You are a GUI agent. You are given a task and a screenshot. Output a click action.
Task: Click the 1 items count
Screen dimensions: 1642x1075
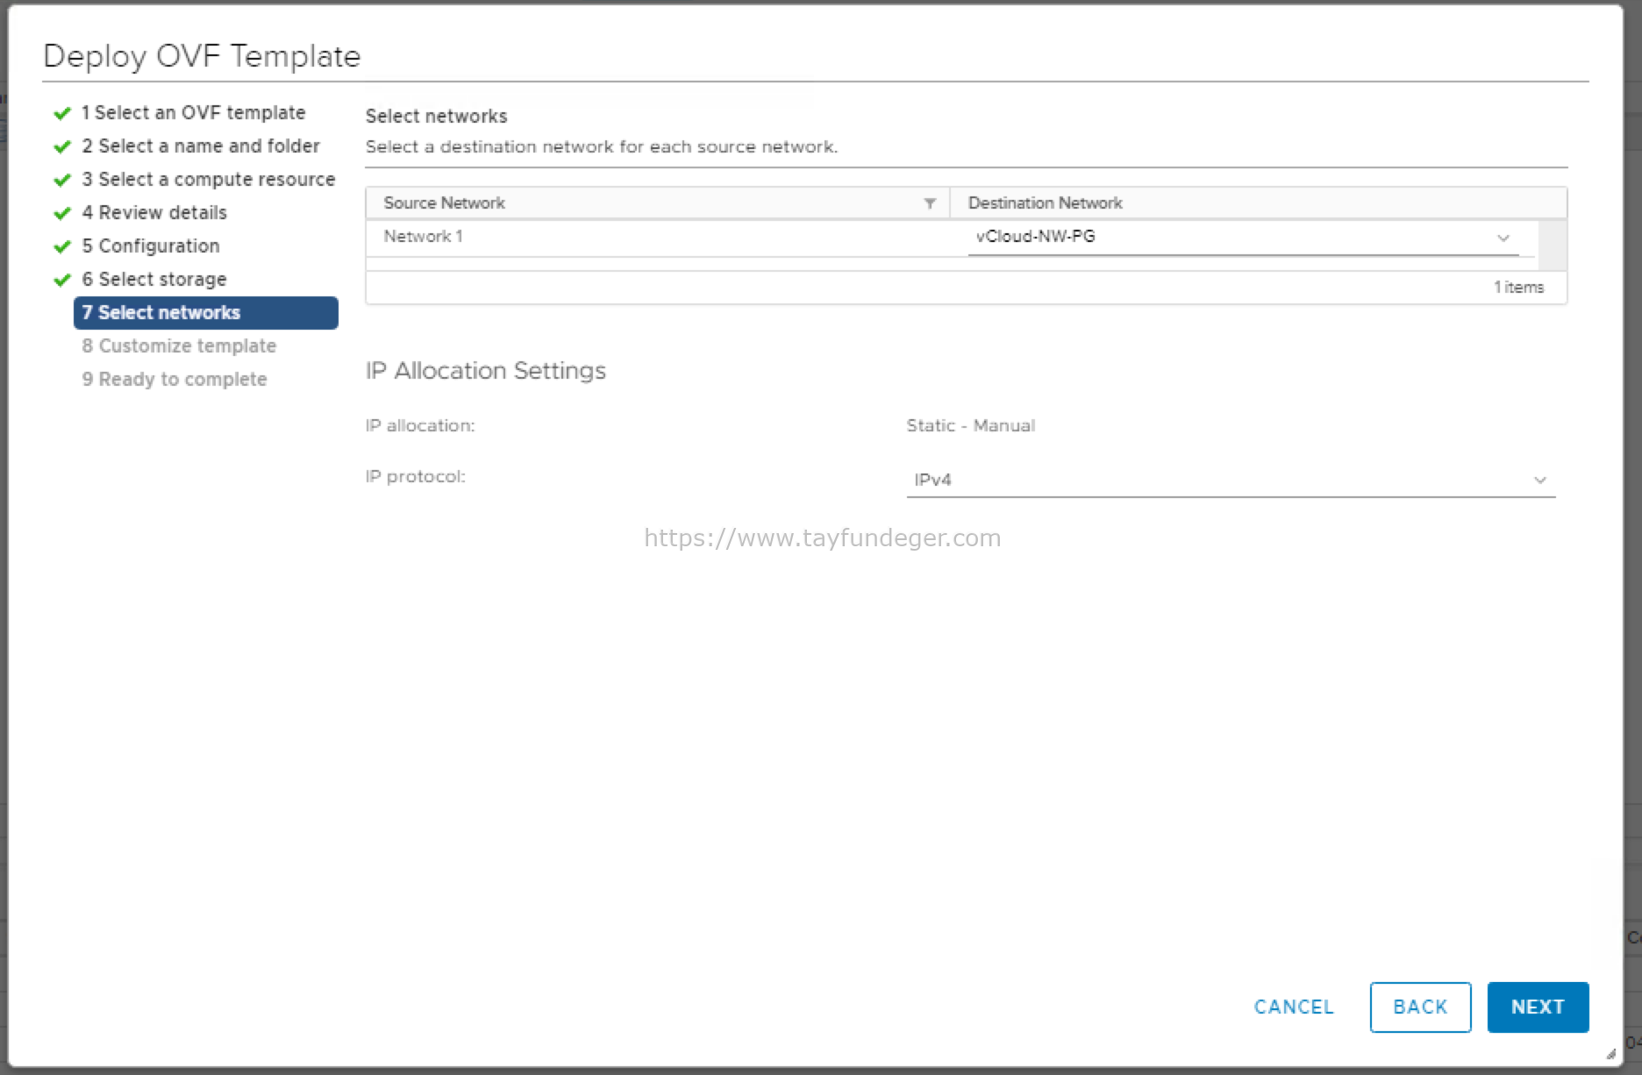tap(1518, 287)
